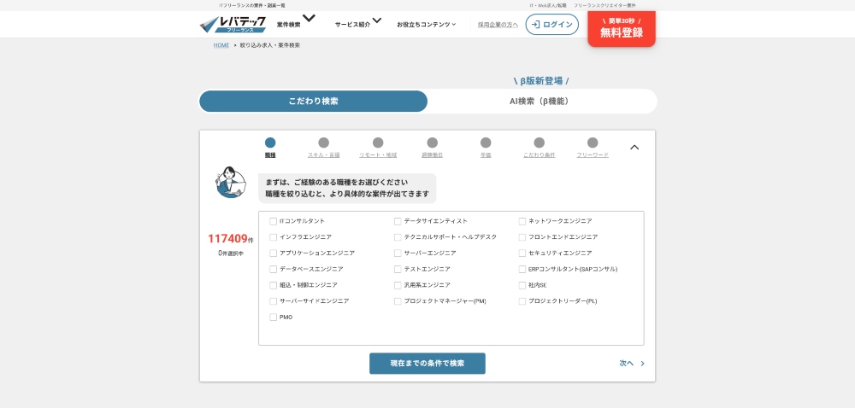The height and width of the screenshot is (408, 855).
Task: Open the サービス紹介 dropdown menu
Action: click(358, 24)
